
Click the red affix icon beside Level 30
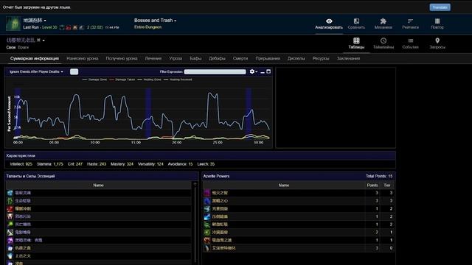click(69, 27)
